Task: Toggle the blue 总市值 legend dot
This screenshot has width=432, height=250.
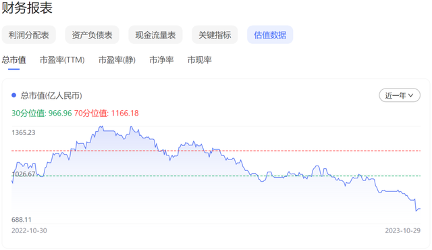Action: (13, 95)
